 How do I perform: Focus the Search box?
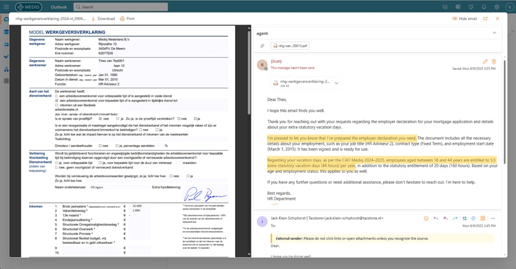coord(121,7)
